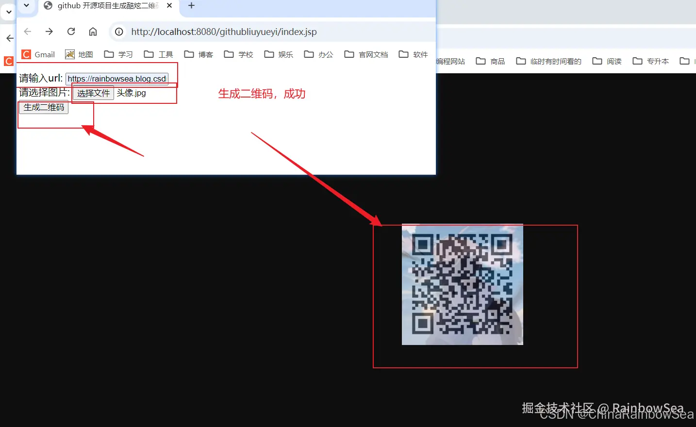
Task: Open the 学校 bookmarks folder
Action: [x=238, y=54]
